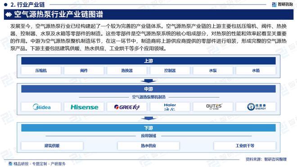This screenshot has height=167, width=297.
Task: Click the 中游 header bar
Action: tap(148, 89)
